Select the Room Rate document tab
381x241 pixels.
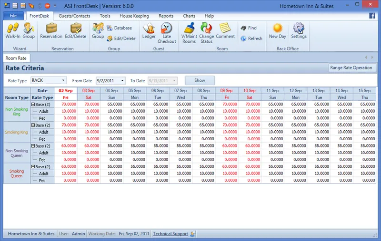(16, 58)
